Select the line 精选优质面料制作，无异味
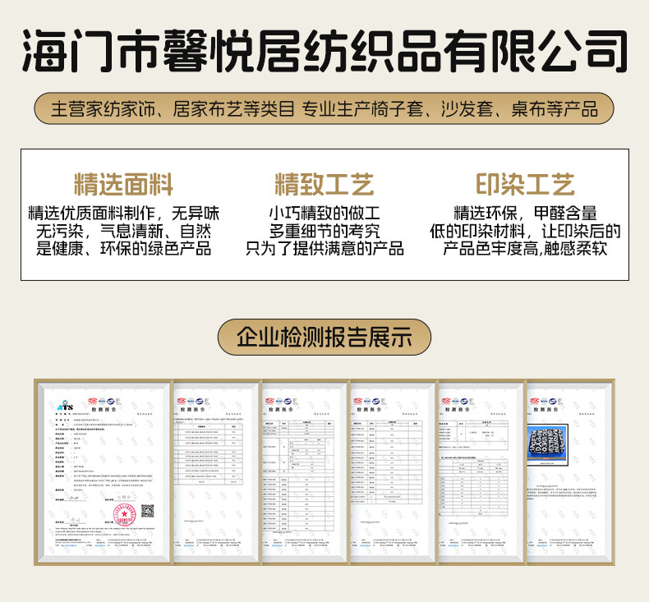 tap(123, 214)
